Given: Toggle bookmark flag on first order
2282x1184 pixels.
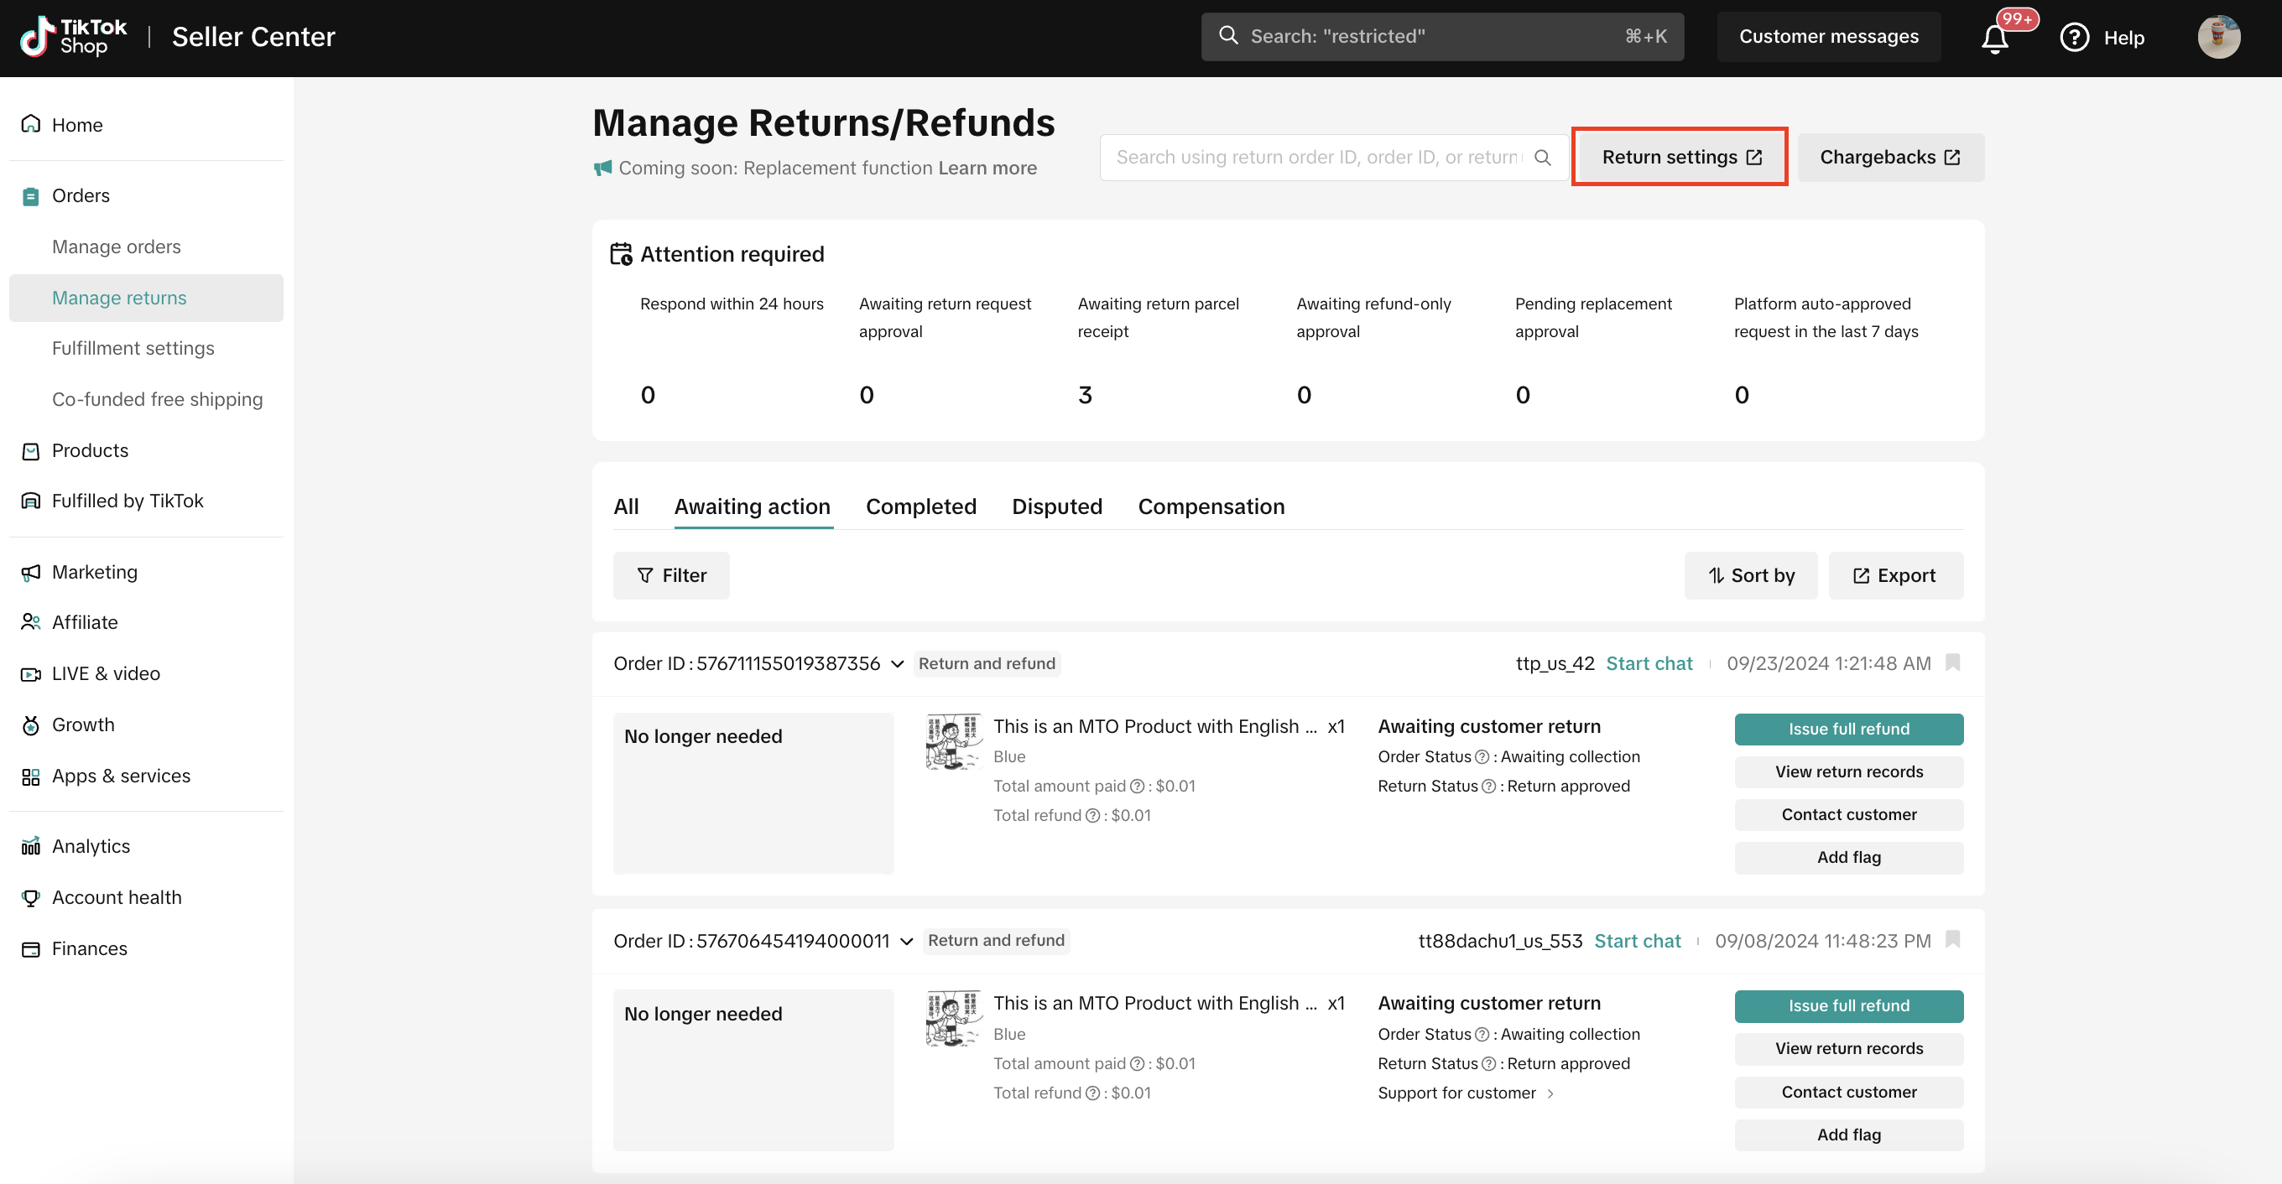Looking at the screenshot, I should coord(1952,662).
